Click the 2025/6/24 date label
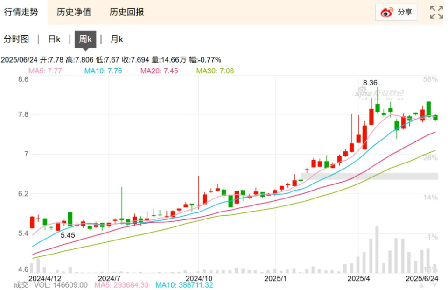The height and width of the screenshot is (290, 448). click(422, 278)
